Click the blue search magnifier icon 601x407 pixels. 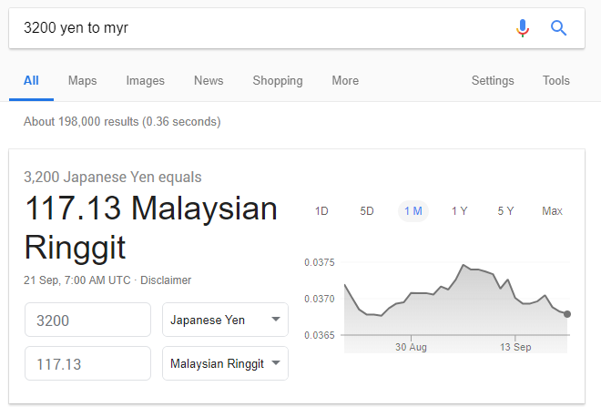pos(559,28)
